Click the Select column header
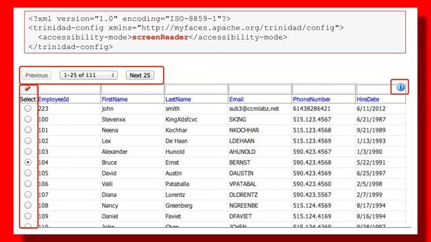 tap(28, 99)
